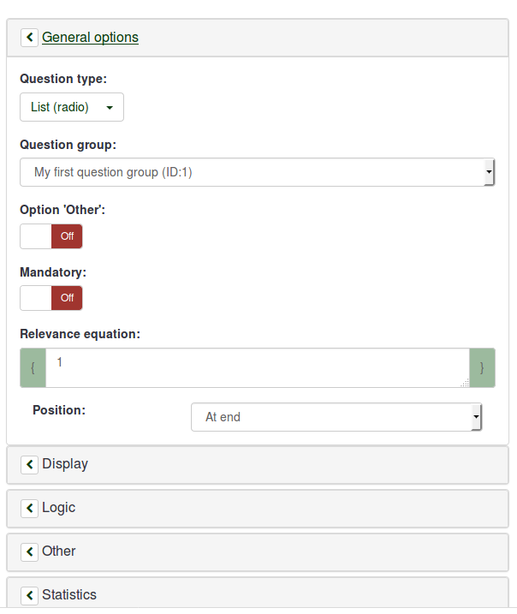
Task: Collapse General options using its chevron icon
Action: pos(29,38)
